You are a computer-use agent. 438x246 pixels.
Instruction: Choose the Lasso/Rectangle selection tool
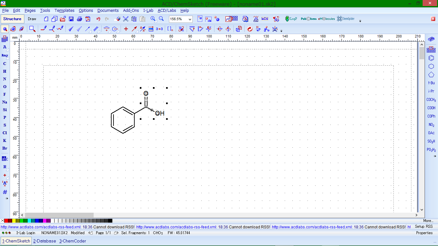(x=32, y=29)
